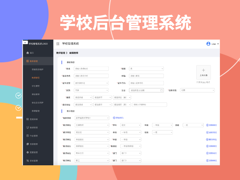Click the 添加岗位 link text
This screenshot has width=240, height=180.
[120, 118]
